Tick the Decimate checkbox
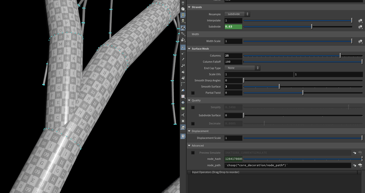The height and width of the screenshot is (193, 365). click(x=193, y=124)
